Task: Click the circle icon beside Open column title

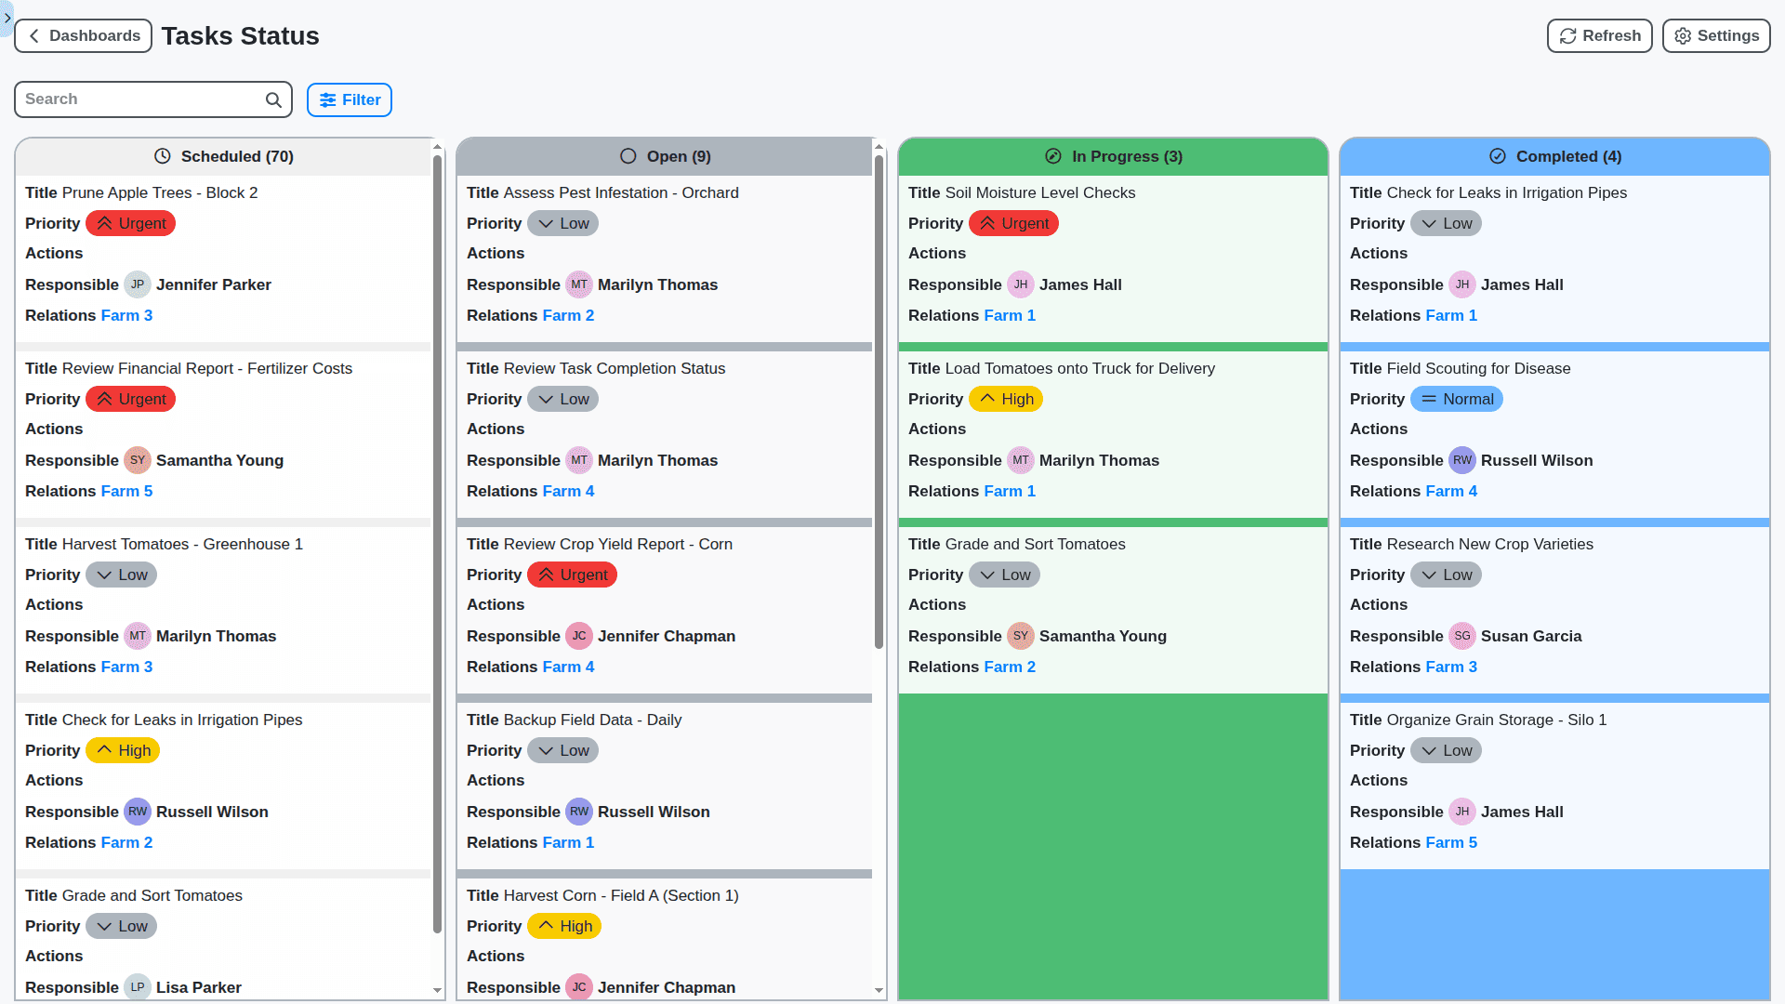Action: point(628,156)
